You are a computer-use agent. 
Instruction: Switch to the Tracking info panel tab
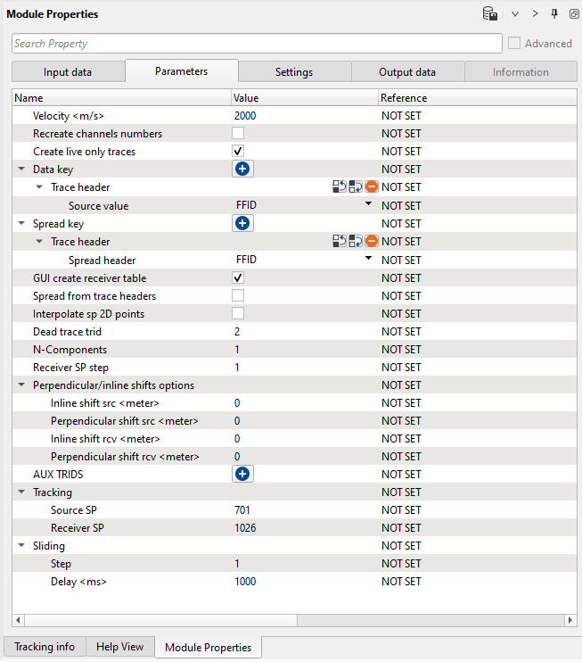pos(45,647)
